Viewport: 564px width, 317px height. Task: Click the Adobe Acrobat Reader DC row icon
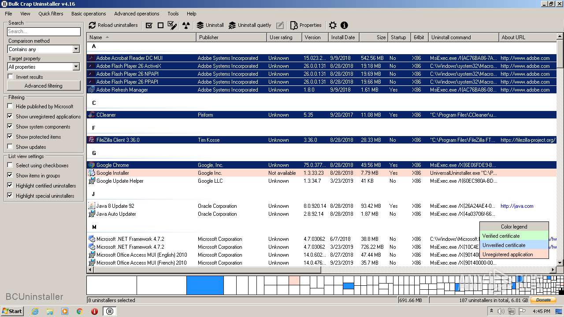coord(92,58)
